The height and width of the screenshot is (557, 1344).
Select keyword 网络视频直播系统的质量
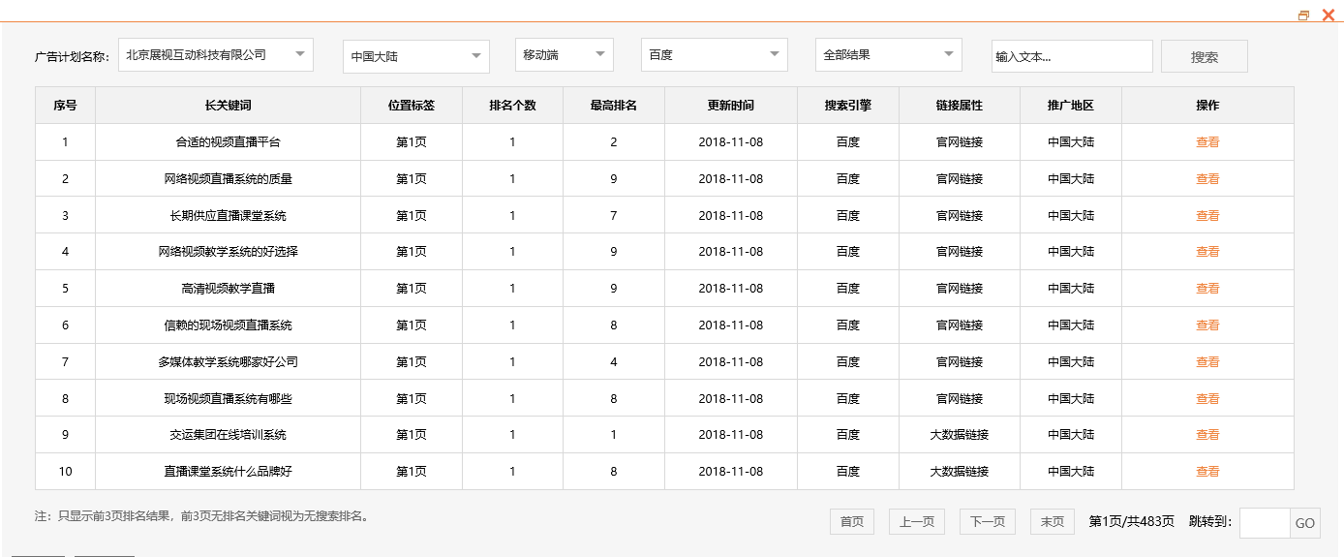228,179
